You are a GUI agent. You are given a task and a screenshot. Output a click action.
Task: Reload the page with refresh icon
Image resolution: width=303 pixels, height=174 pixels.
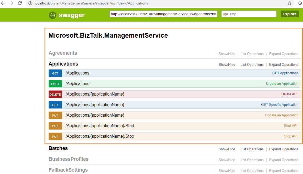click(x=20, y=3)
